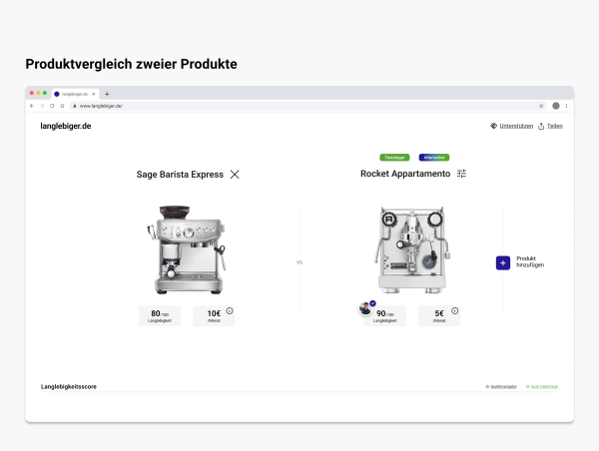Viewport: 599px width, 451px height.
Task: Click the blue plus Produkt hinzufügen button
Action: 503,262
